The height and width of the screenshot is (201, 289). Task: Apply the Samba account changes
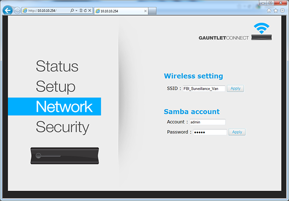click(237, 132)
